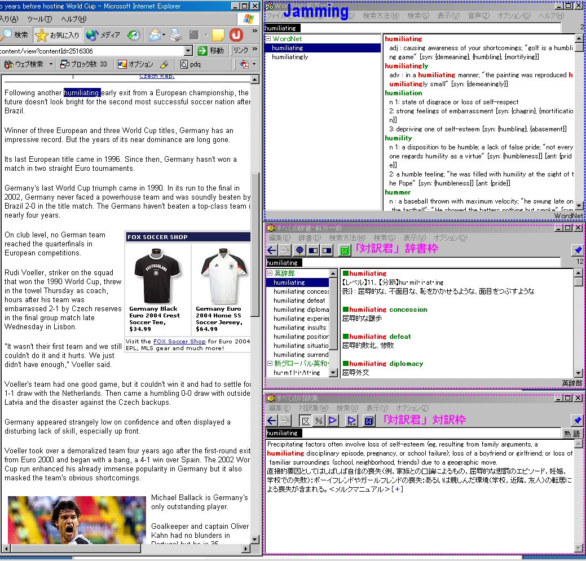Click the globe icon in the 辞書枠 toolbar
Screen dimensions: 586x561
tap(299, 250)
